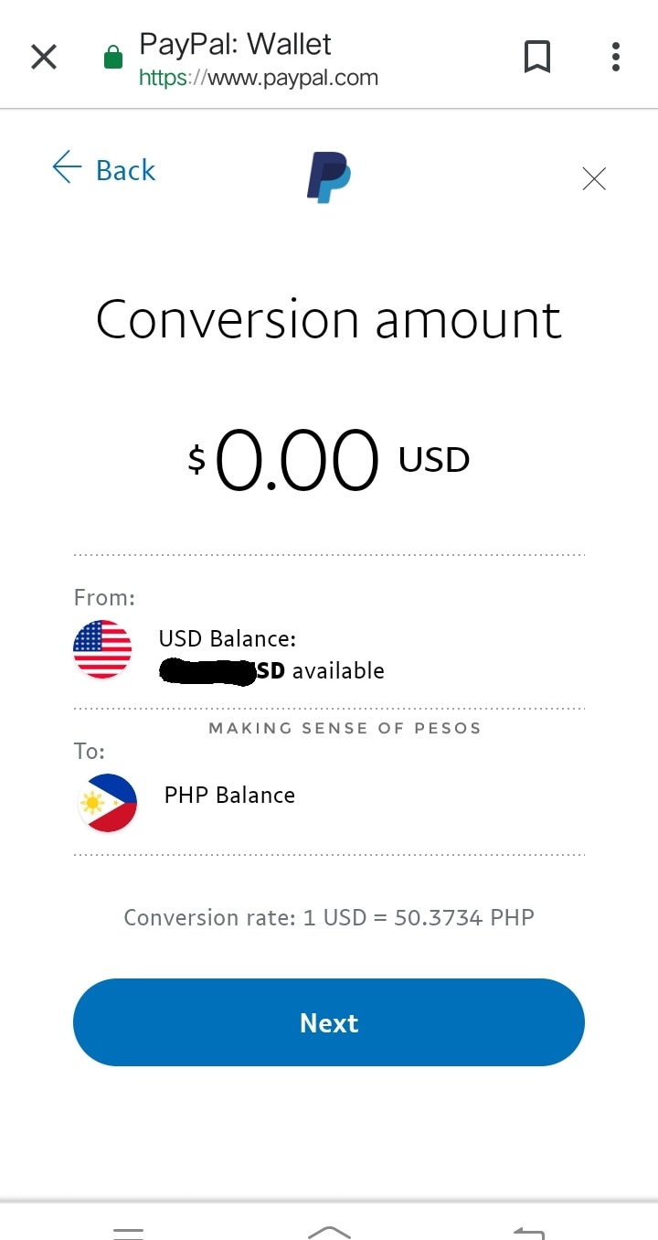Open the PayPal logo at top of page
Screen dimensions: 658x1240
(328, 174)
